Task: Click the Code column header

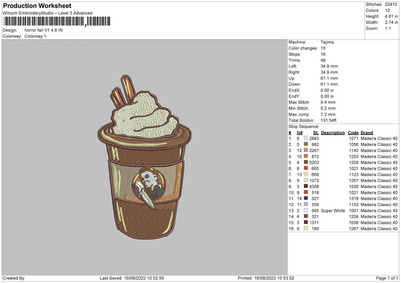Action: point(353,133)
